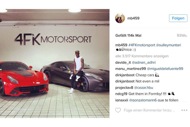This screenshot has width=190, height=127.
Task: Visit the @sulleymuntari mention
Action: pyautogui.click(x=168, y=45)
